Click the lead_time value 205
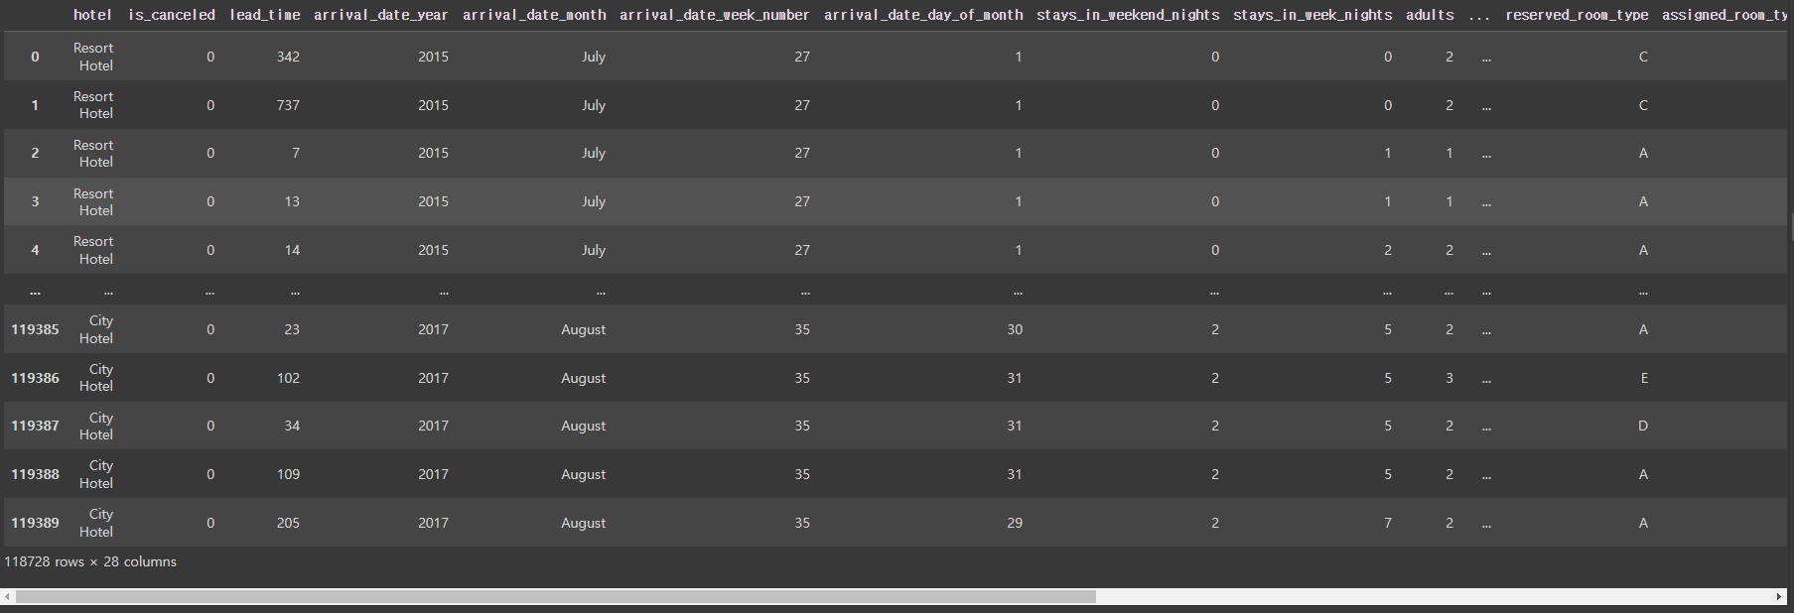 click(288, 523)
